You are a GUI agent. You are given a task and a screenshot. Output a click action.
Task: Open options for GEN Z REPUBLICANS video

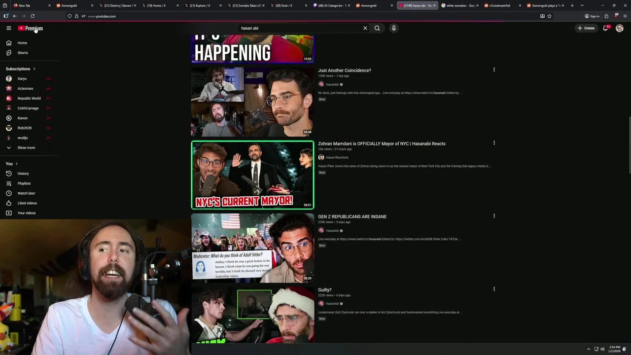click(x=494, y=216)
